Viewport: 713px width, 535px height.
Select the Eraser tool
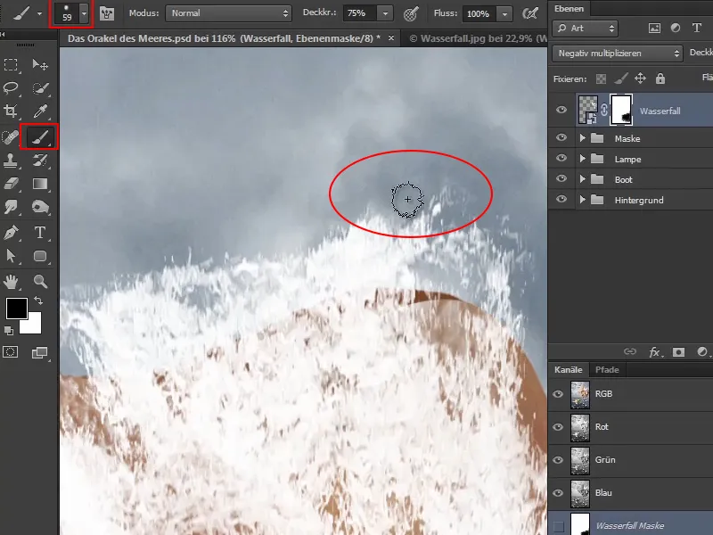[x=11, y=184]
